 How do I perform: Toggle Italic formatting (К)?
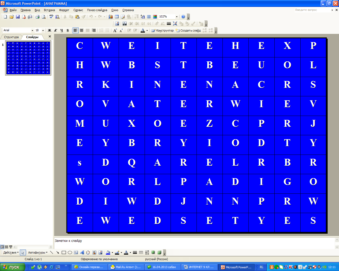tap(56, 30)
